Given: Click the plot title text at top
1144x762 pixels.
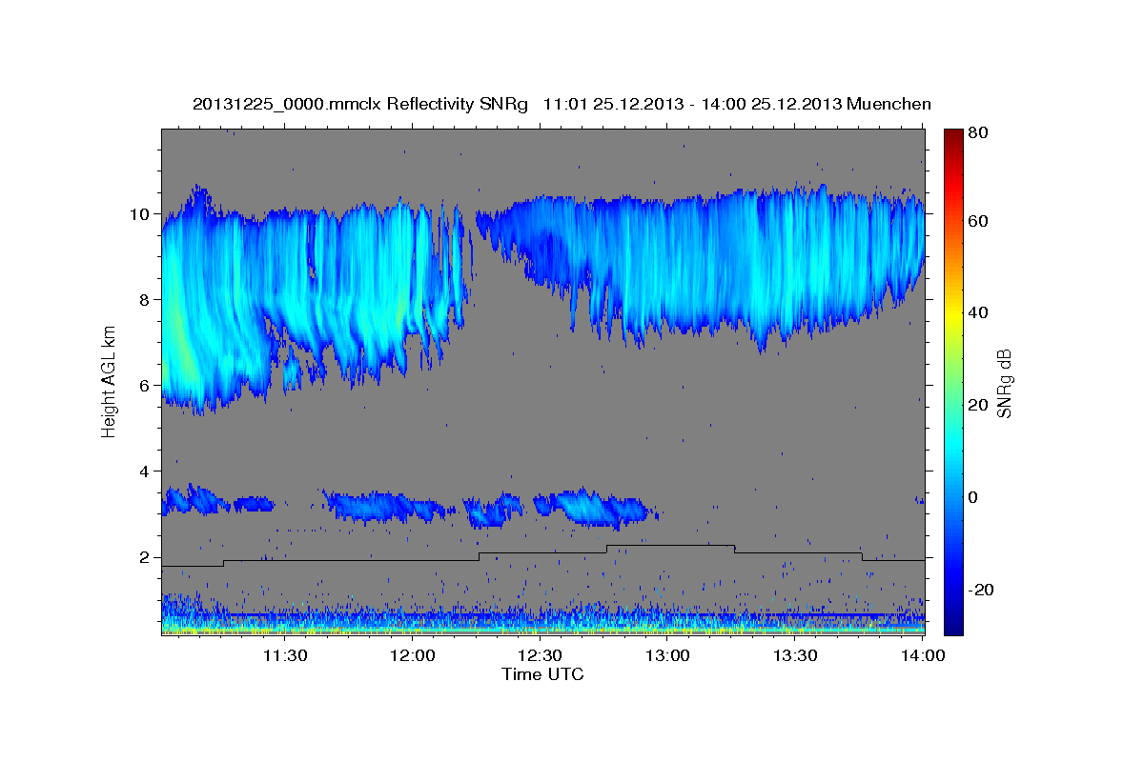Looking at the screenshot, I should [x=562, y=104].
